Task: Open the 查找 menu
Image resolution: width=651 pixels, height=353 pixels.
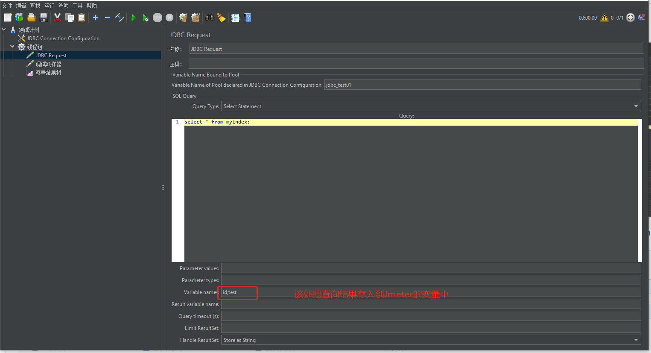Action: pos(35,6)
